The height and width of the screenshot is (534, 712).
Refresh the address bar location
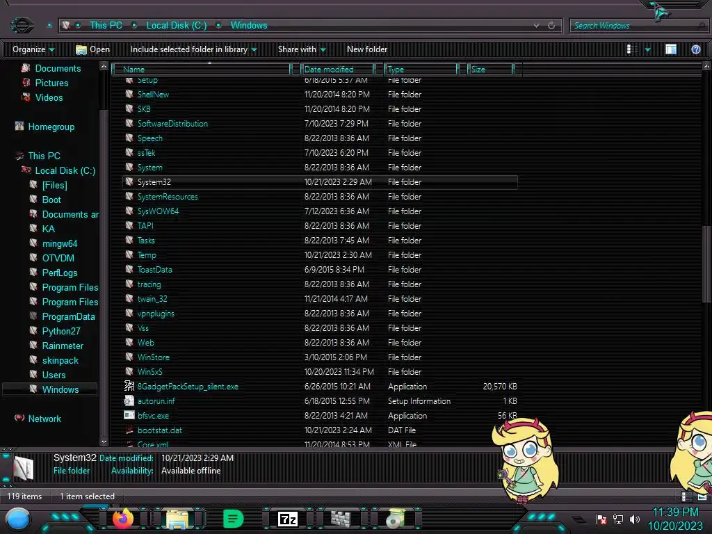pyautogui.click(x=551, y=26)
